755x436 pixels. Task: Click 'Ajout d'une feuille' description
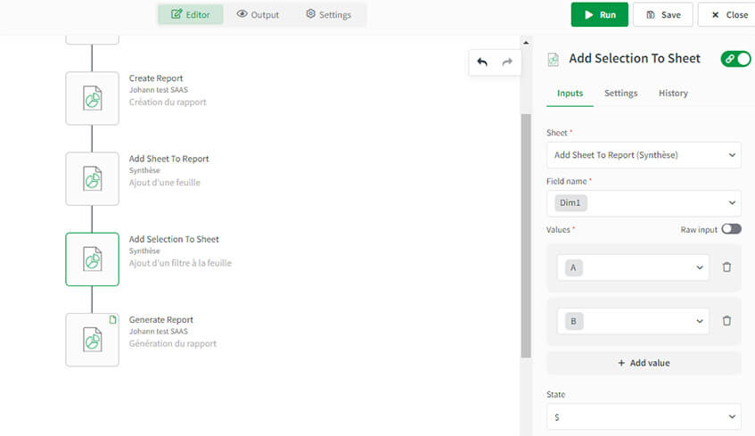tap(164, 183)
